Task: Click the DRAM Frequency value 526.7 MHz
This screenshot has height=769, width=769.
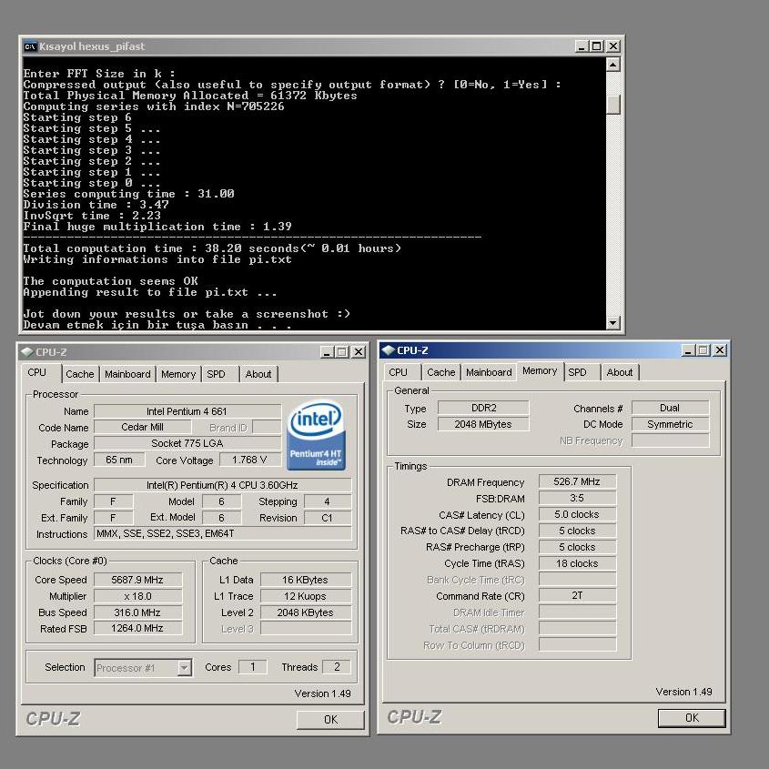Action: [x=577, y=481]
